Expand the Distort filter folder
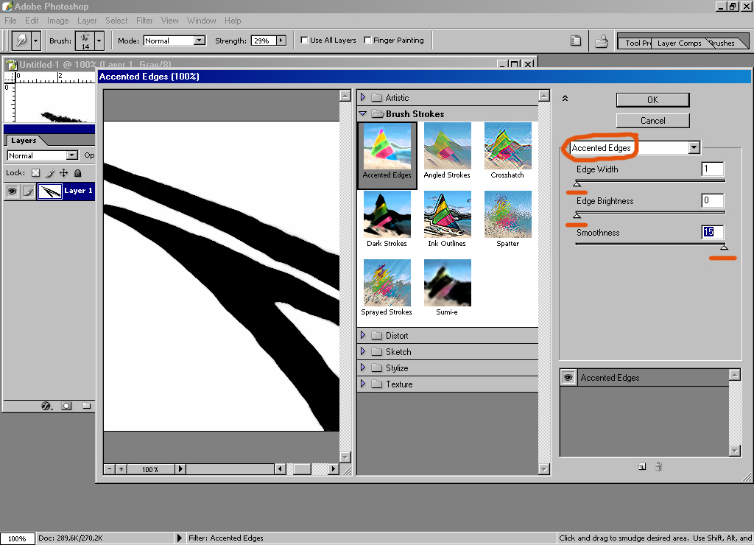 (363, 336)
